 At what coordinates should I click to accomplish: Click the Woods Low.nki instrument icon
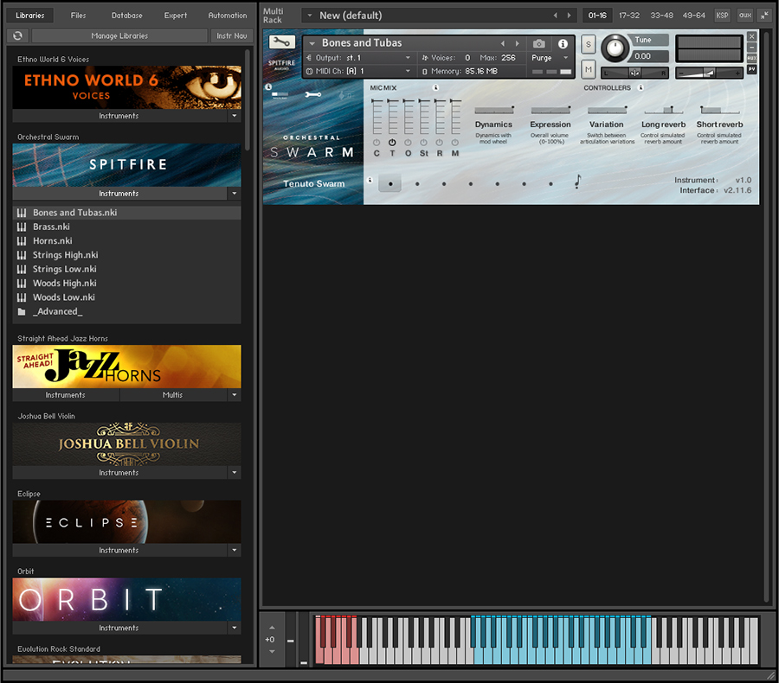[22, 297]
